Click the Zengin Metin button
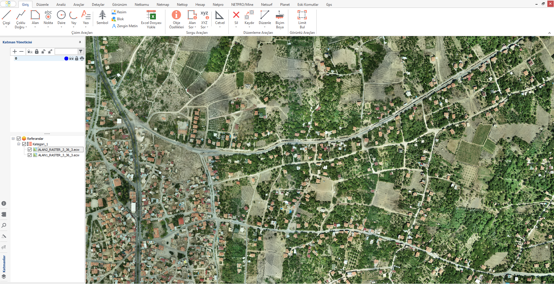The image size is (554, 284). pyautogui.click(x=125, y=26)
